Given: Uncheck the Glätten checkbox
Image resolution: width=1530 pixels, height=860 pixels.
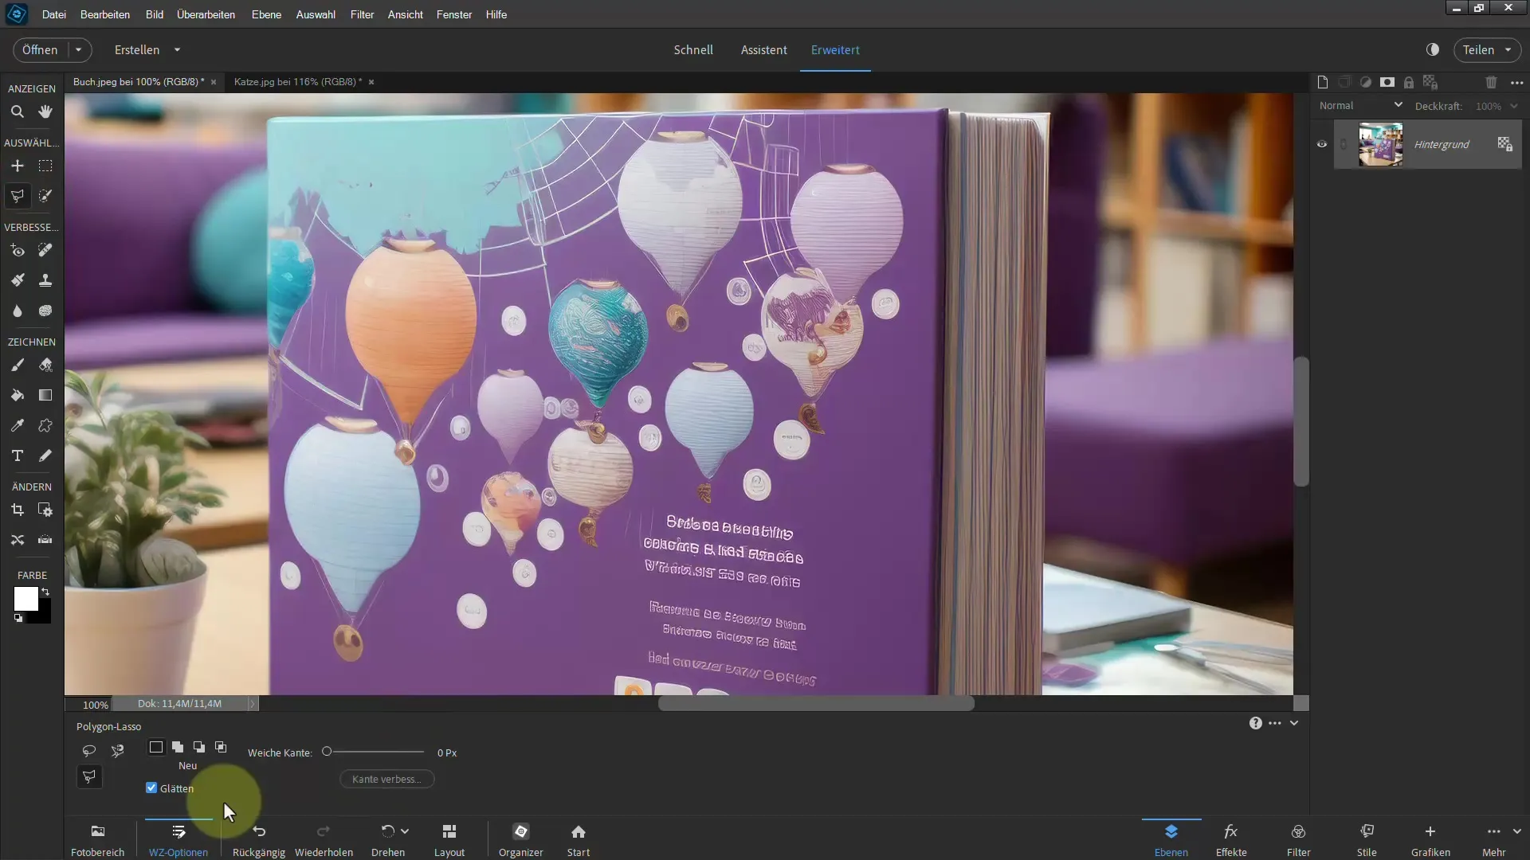Looking at the screenshot, I should (x=151, y=788).
